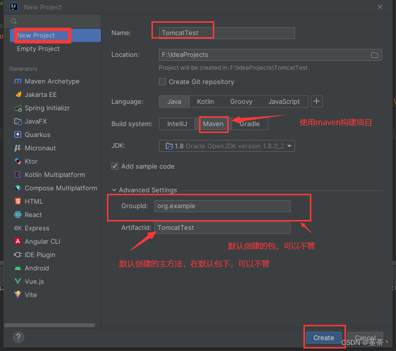The image size is (396, 351).
Task: Click the Vue.js text label
Action: 34,281
